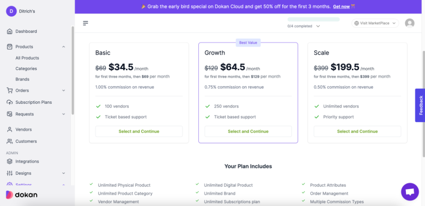
Task: Select and Continue with Scale plan
Action: pos(357,131)
